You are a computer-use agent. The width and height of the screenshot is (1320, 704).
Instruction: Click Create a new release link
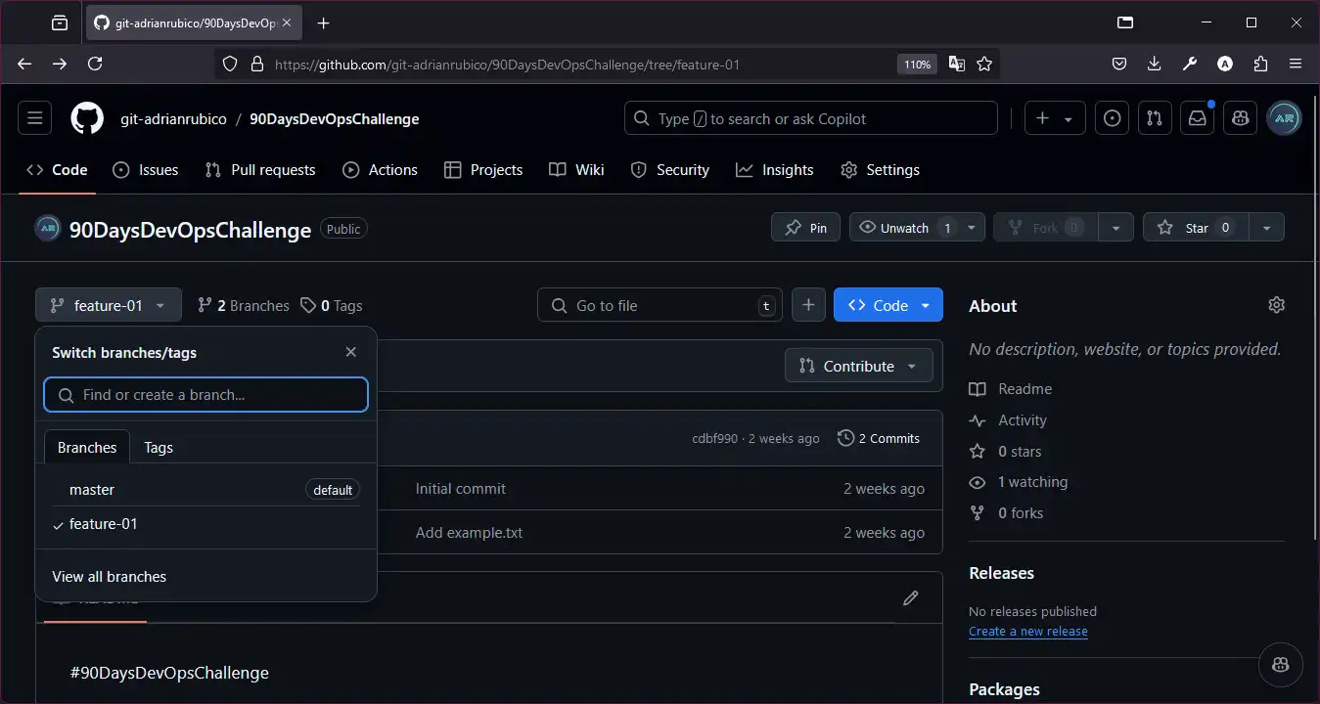[x=1028, y=632]
